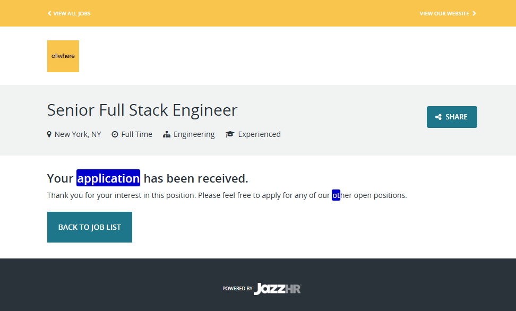Click the Senior Full Stack Engineer heading
The width and height of the screenshot is (516, 311).
click(x=142, y=110)
